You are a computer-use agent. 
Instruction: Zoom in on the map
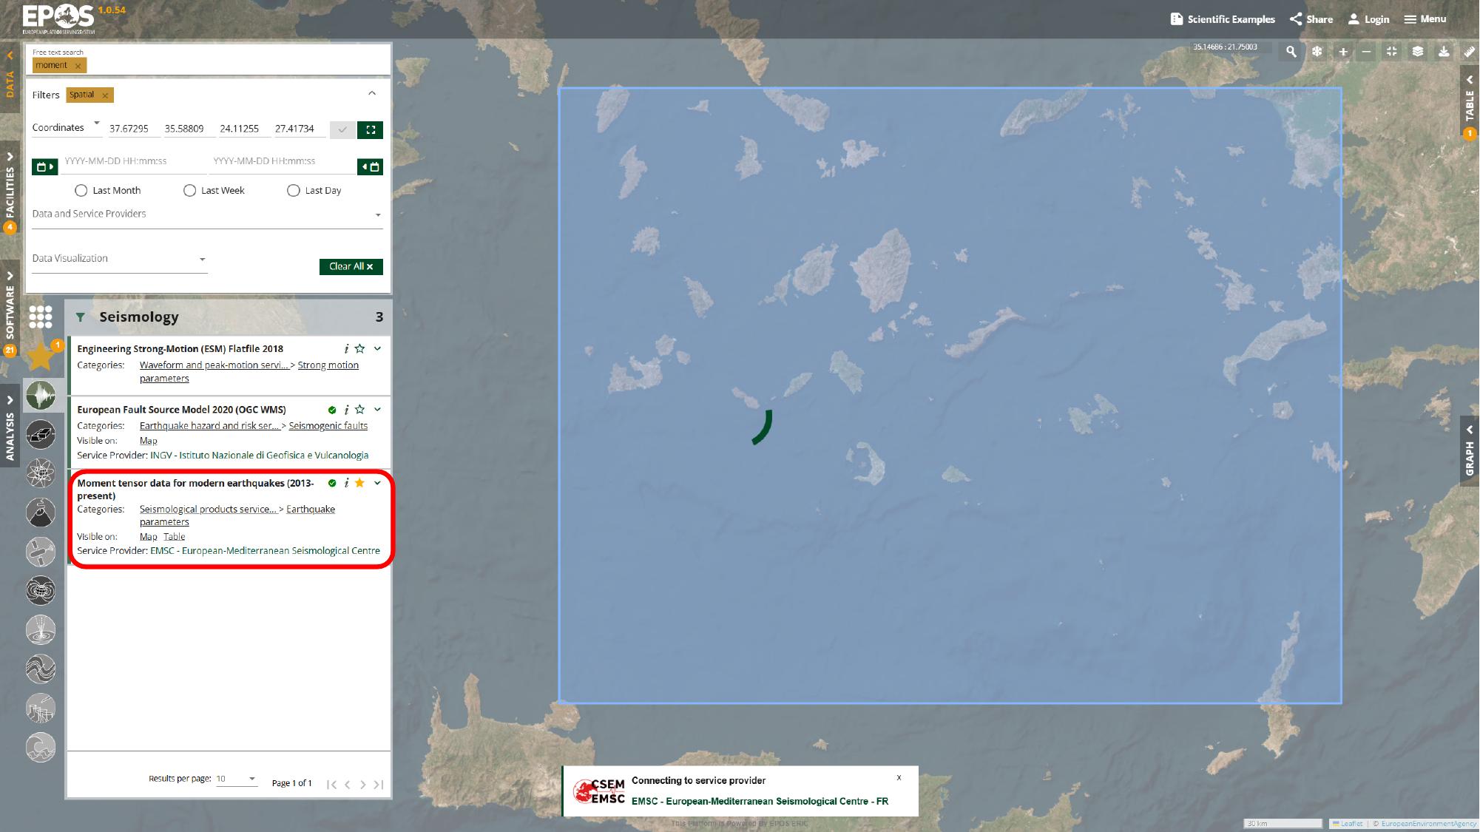click(x=1343, y=52)
